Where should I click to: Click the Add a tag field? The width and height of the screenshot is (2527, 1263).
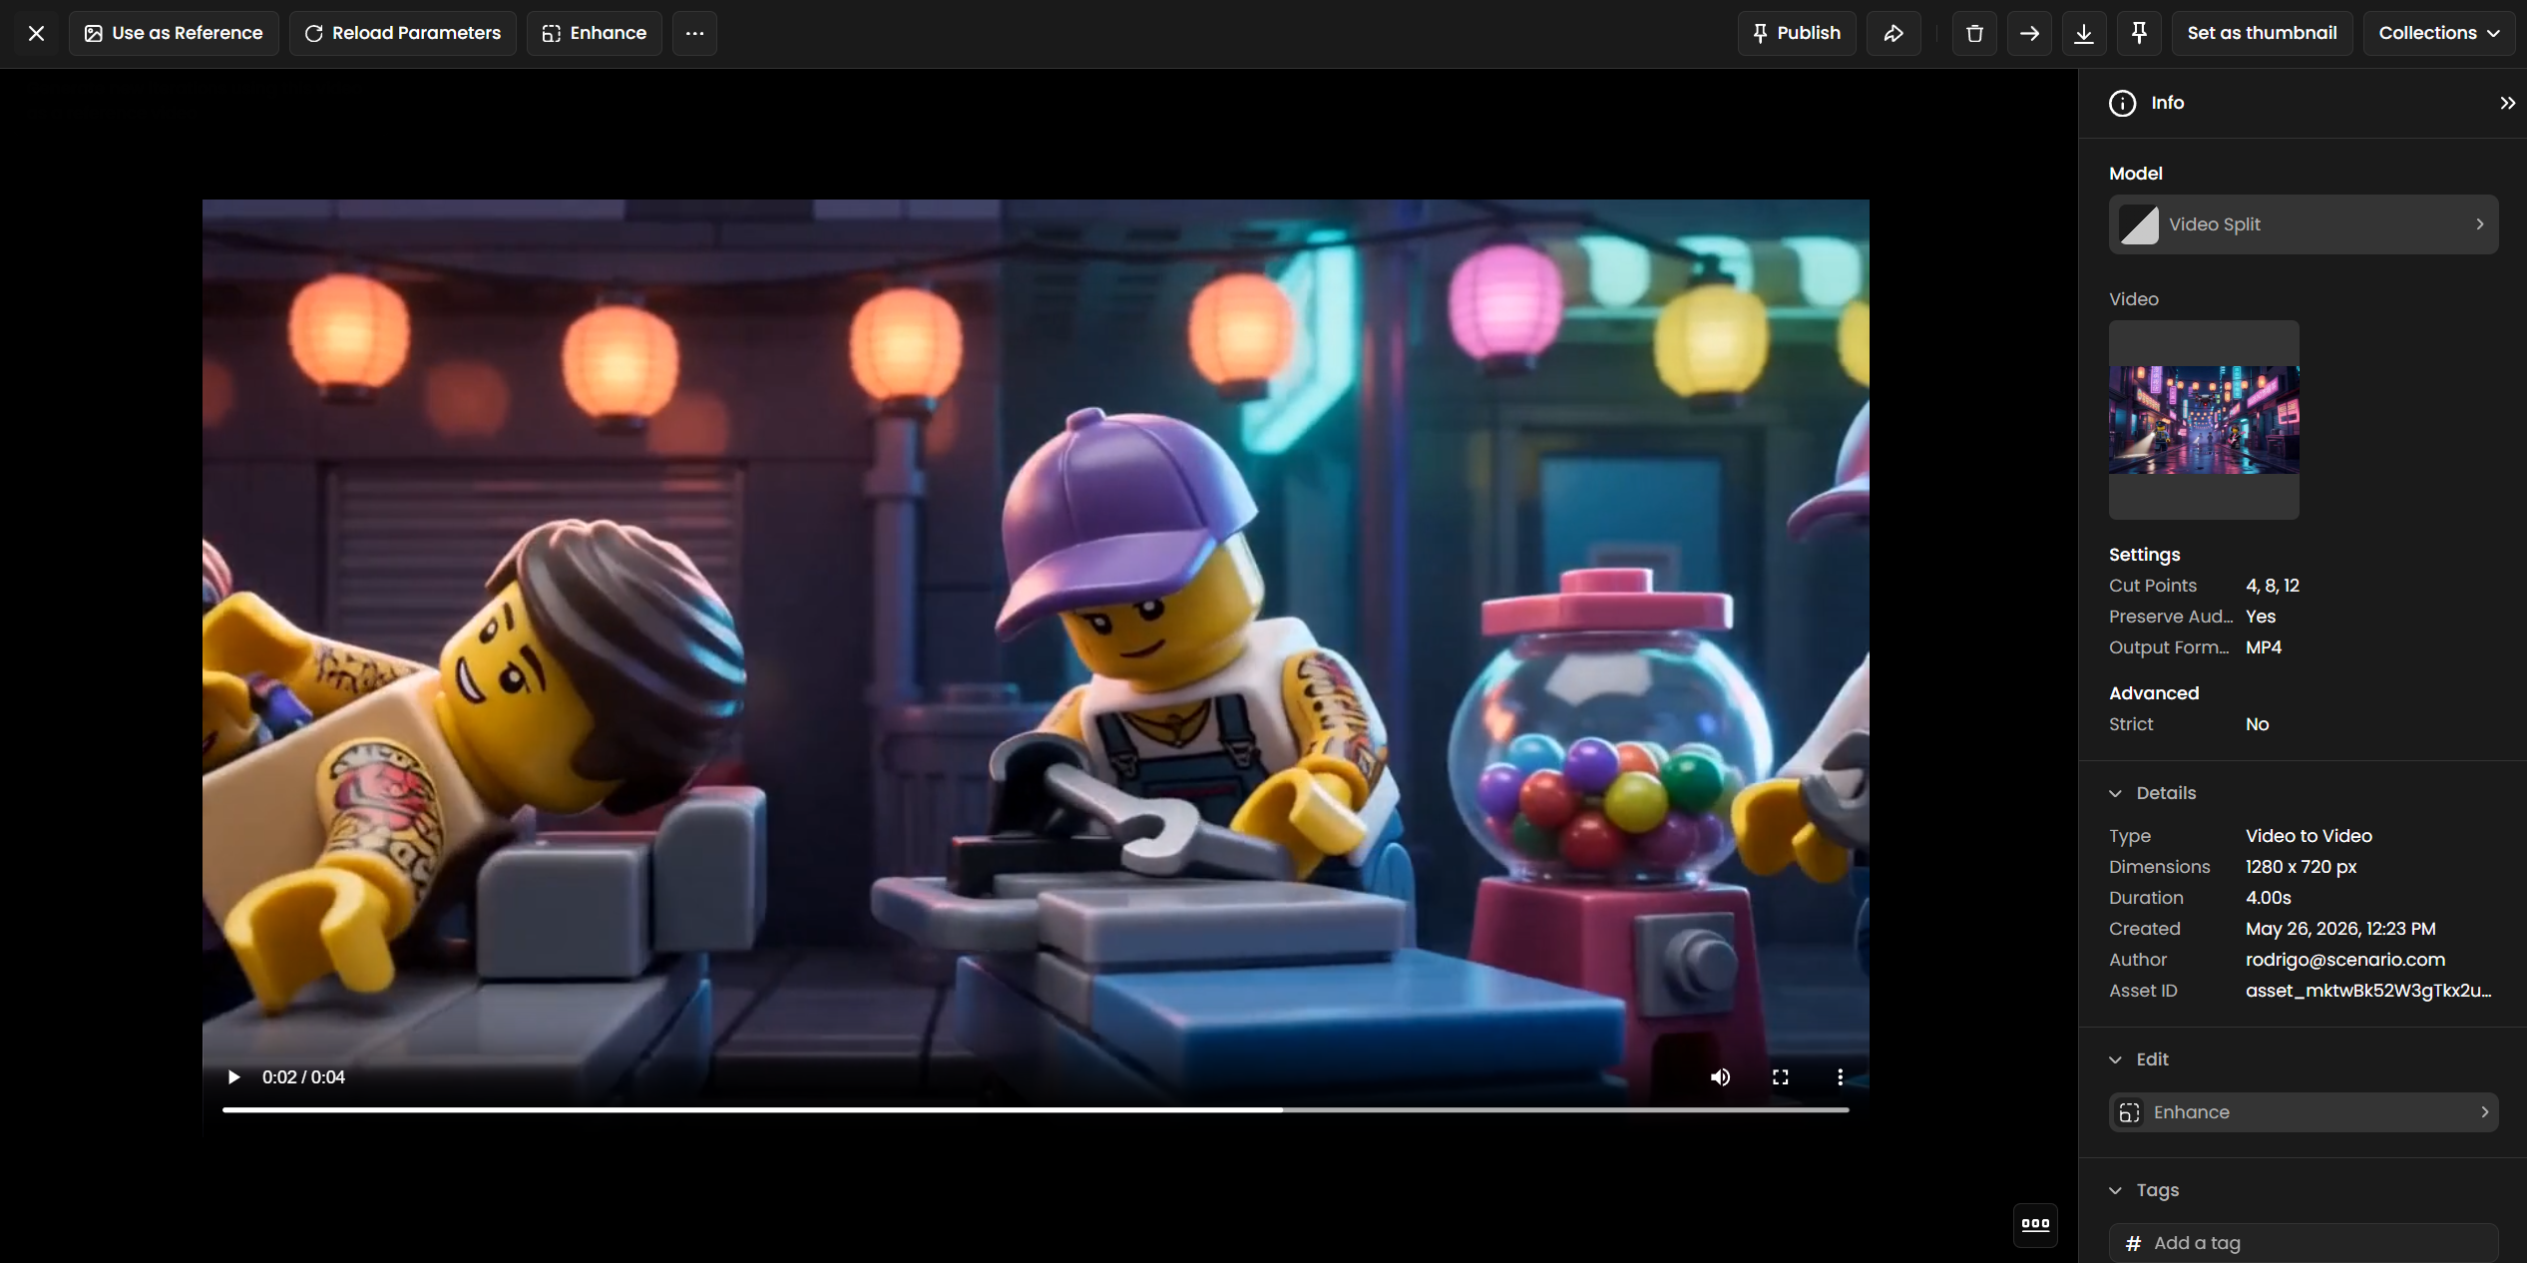click(x=2304, y=1243)
